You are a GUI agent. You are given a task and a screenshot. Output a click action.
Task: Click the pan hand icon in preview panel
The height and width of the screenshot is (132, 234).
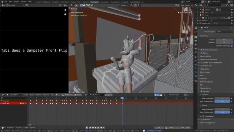click(x=65, y=14)
